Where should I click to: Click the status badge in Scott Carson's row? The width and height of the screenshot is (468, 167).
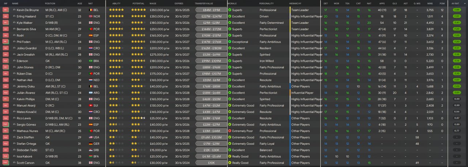[x=5, y=163]
